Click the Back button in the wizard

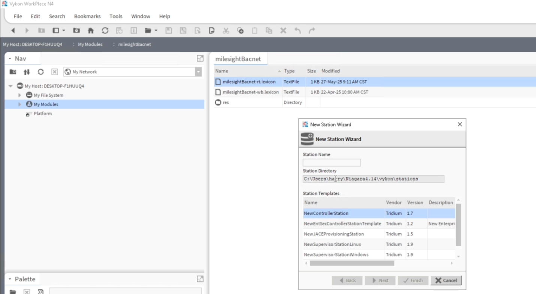347,280
